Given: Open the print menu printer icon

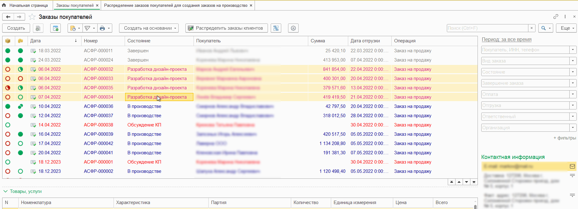Looking at the screenshot, I should [x=102, y=28].
